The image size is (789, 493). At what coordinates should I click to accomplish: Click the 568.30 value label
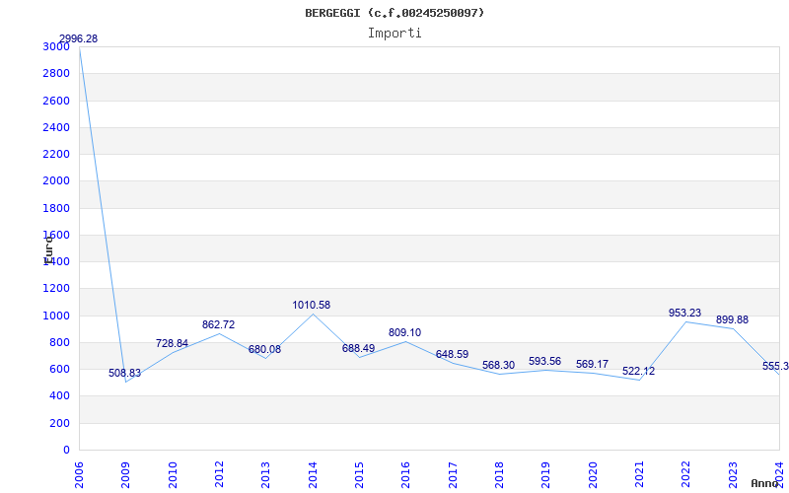498,366
